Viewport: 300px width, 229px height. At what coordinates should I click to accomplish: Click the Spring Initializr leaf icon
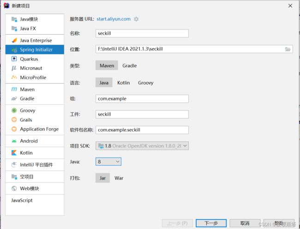click(x=14, y=50)
